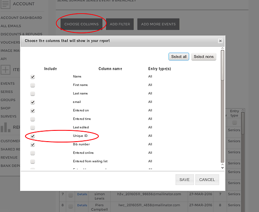Click the 'Include' column header
Viewport: 259px width, 212px height.
tap(51, 69)
